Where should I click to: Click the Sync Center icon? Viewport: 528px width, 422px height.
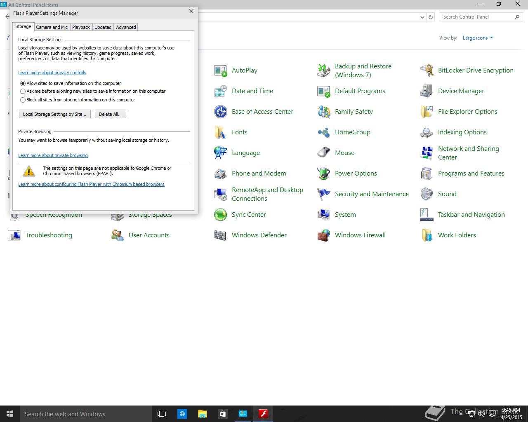[221, 215]
